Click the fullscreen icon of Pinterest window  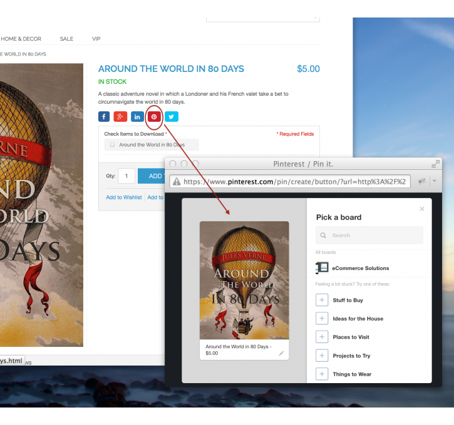(435, 164)
